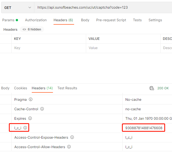This screenshot has width=172, height=153.
Task: Select the Access-Control-Allow-Headers name
Action: point(40,147)
